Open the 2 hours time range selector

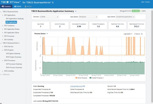coord(137,34)
